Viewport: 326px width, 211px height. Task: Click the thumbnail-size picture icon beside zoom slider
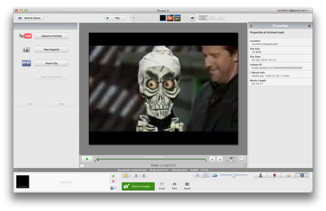click(215, 175)
